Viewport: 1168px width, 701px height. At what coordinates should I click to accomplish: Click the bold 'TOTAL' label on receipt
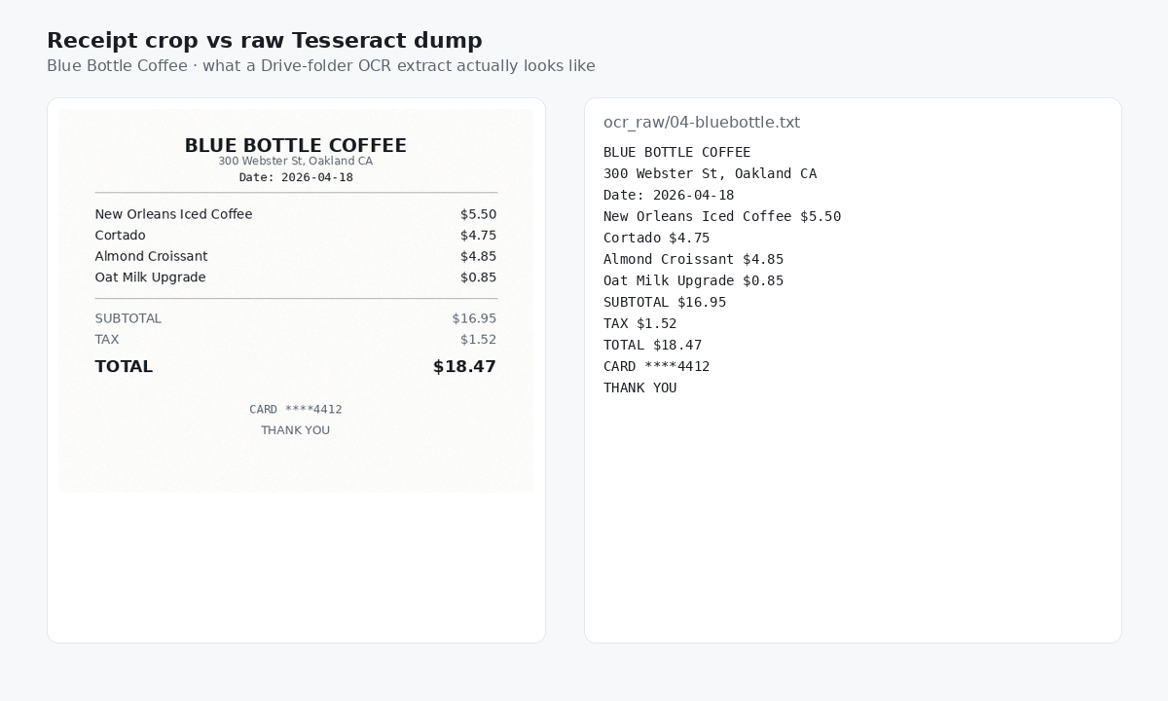point(124,367)
